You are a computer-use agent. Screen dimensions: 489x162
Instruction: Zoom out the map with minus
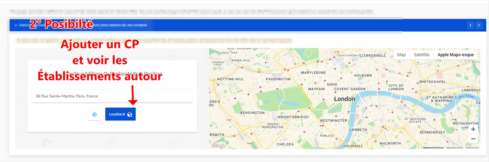point(473,139)
